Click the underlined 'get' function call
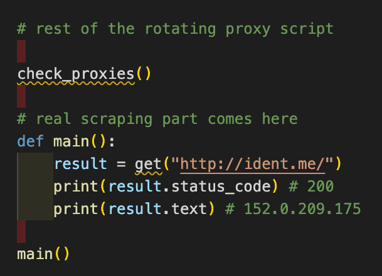 [149, 165]
